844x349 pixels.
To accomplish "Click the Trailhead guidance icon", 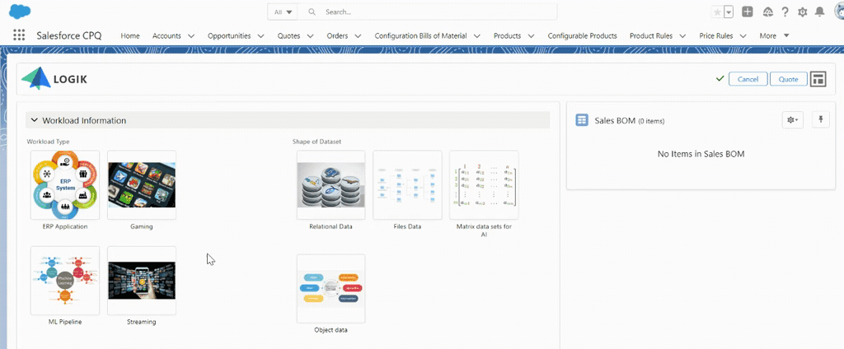I will (x=768, y=12).
